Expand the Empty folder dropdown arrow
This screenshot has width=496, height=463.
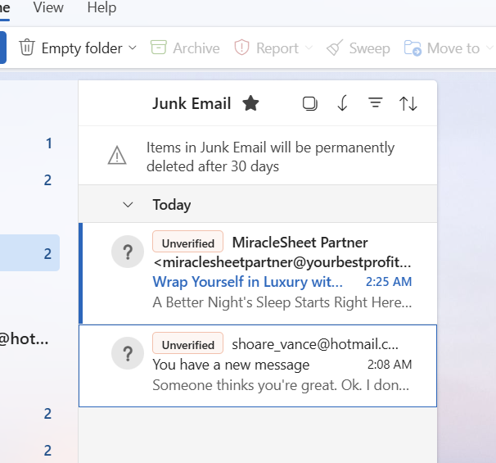[133, 48]
